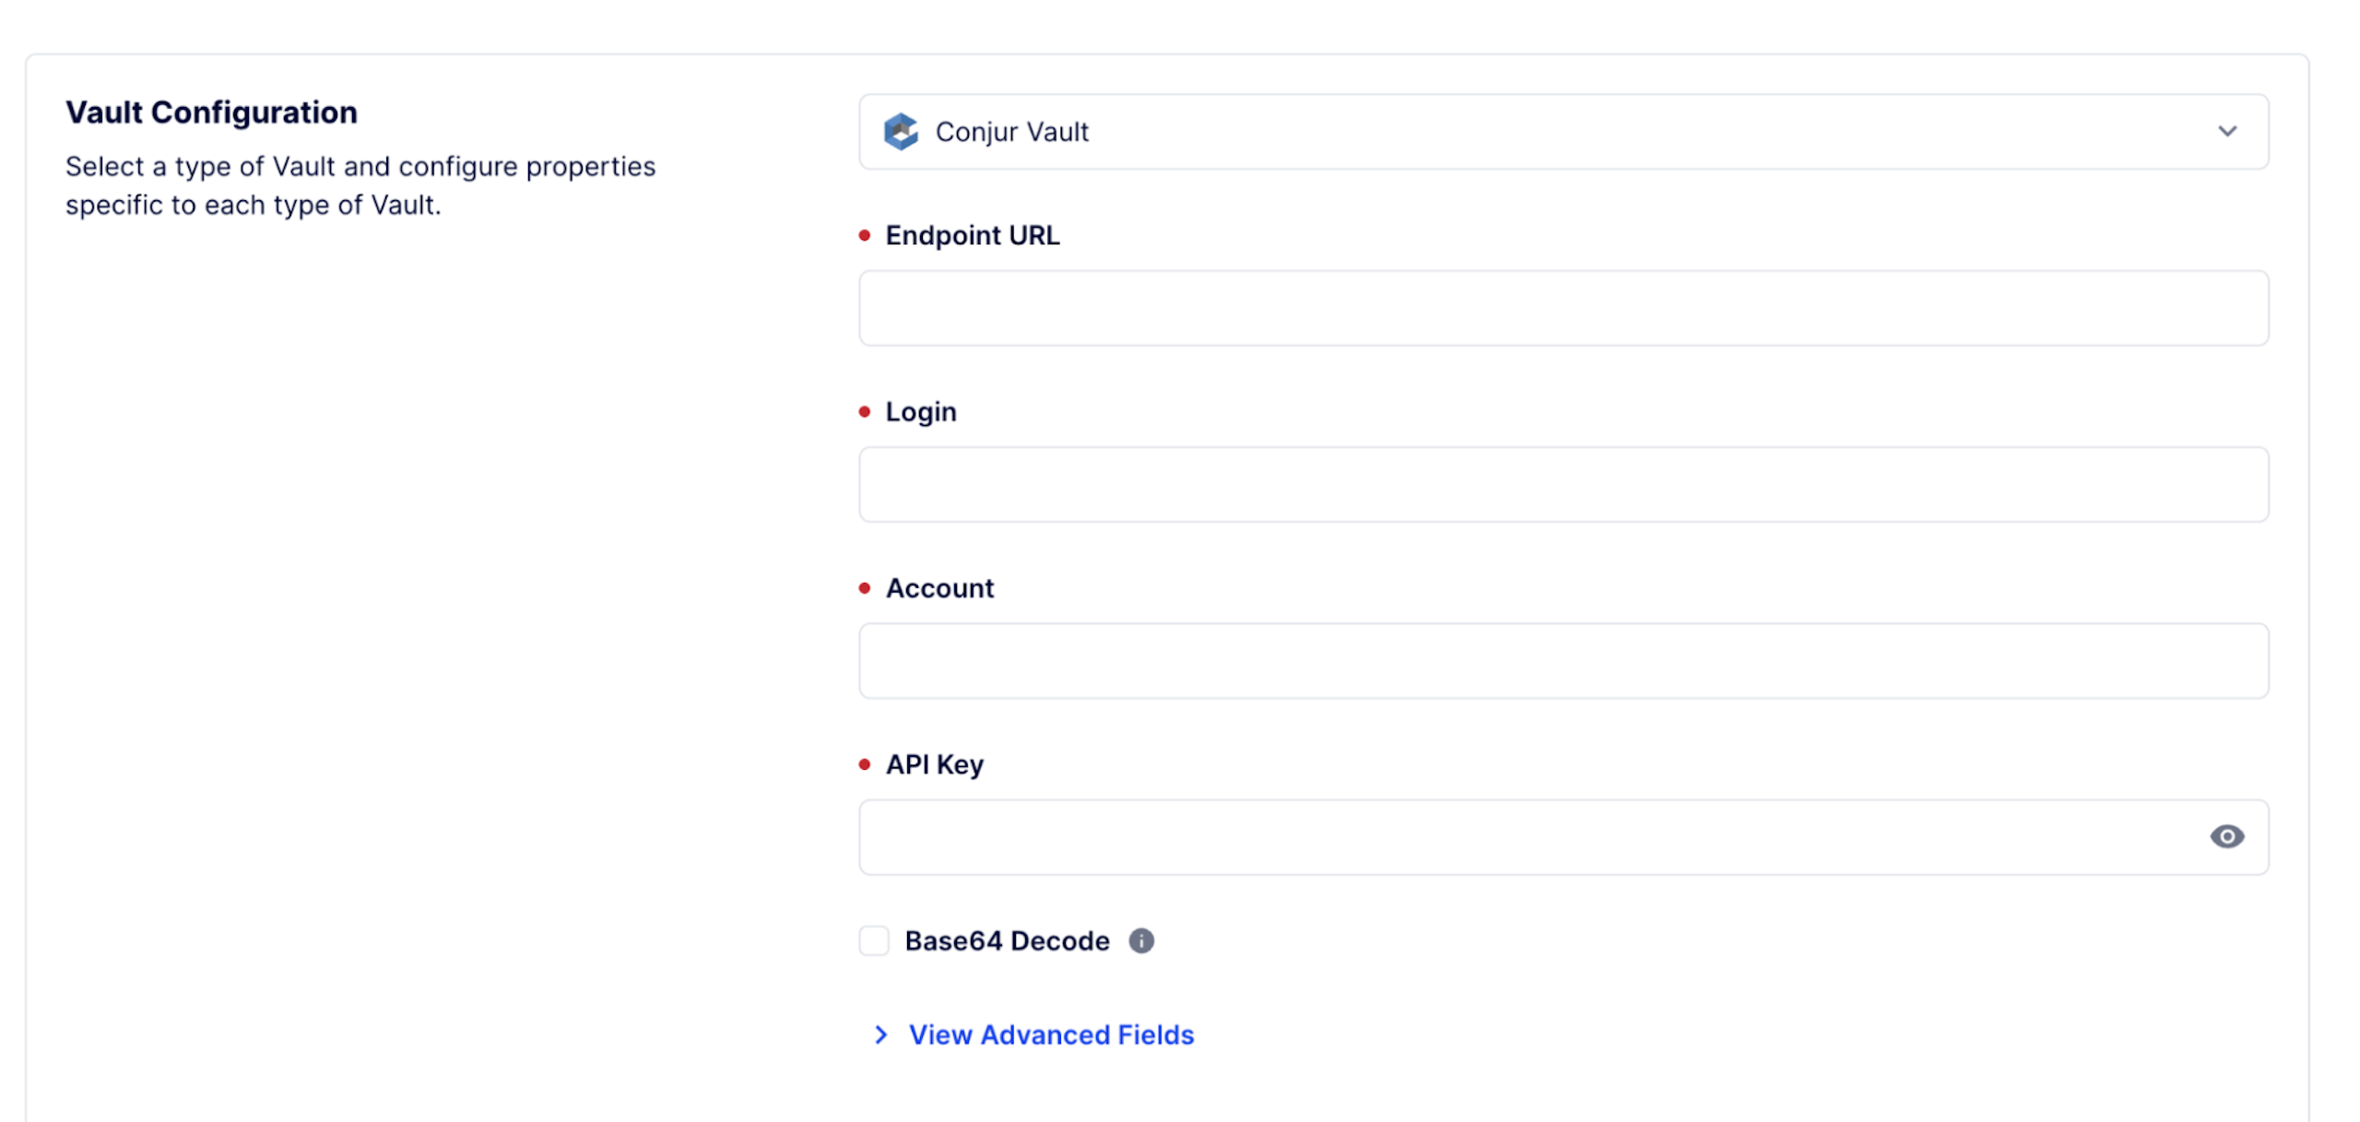Viewport: 2360px width, 1122px height.
Task: Click the Login field label
Action: tap(920, 411)
